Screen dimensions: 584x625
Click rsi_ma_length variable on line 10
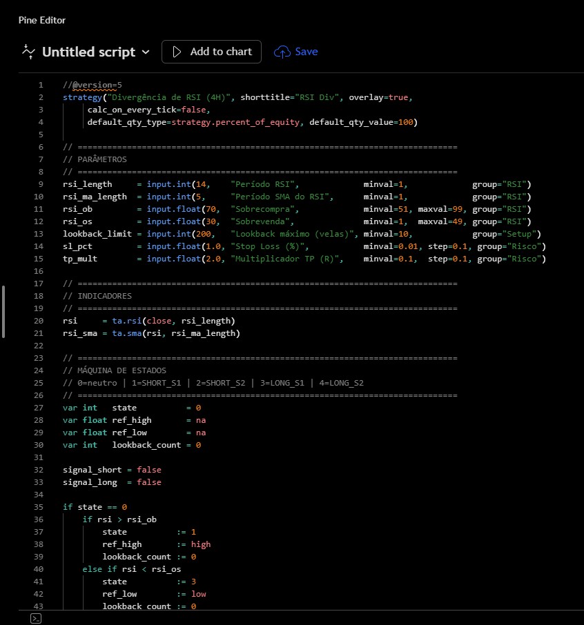[x=95, y=197]
